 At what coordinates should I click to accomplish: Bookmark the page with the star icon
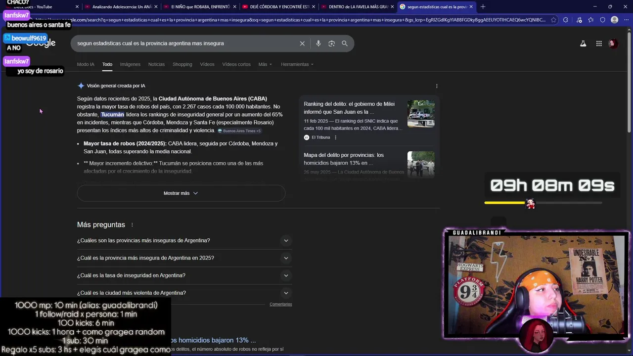(x=553, y=20)
